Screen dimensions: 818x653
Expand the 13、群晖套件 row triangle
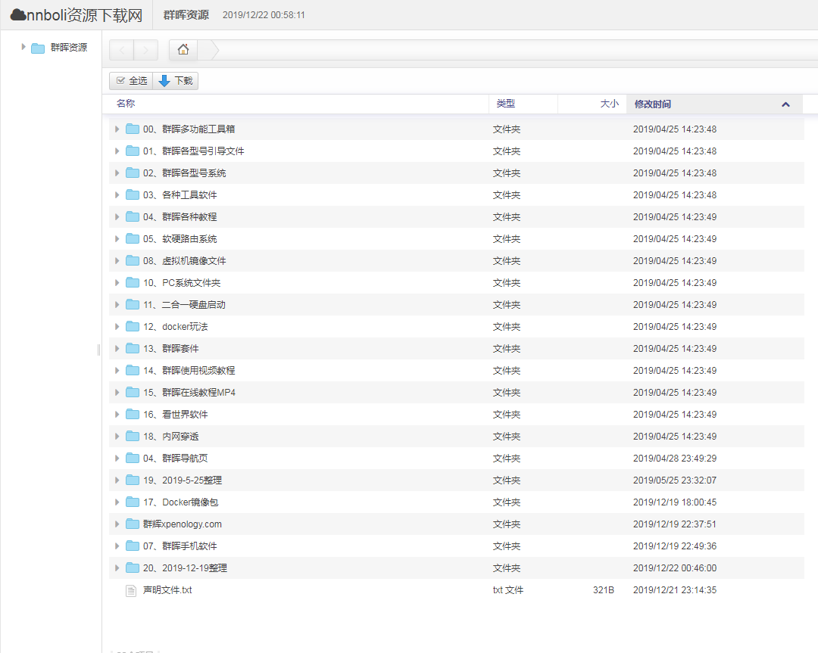117,348
